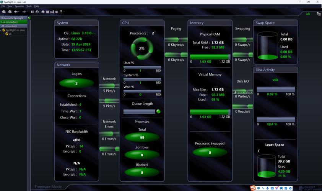This screenshot has width=322, height=191.
Task: Click the connection icon at top right
Action: [x=318, y=14]
